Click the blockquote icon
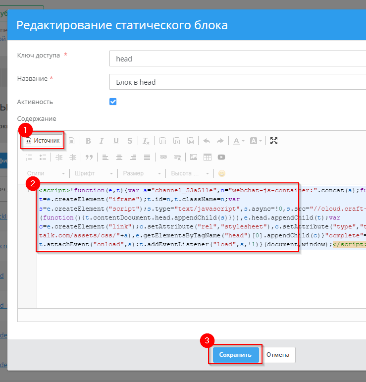This screenshot has height=382, width=366. [x=89, y=157]
